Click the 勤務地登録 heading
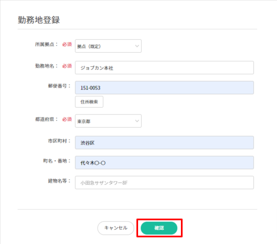 [x=40, y=20]
